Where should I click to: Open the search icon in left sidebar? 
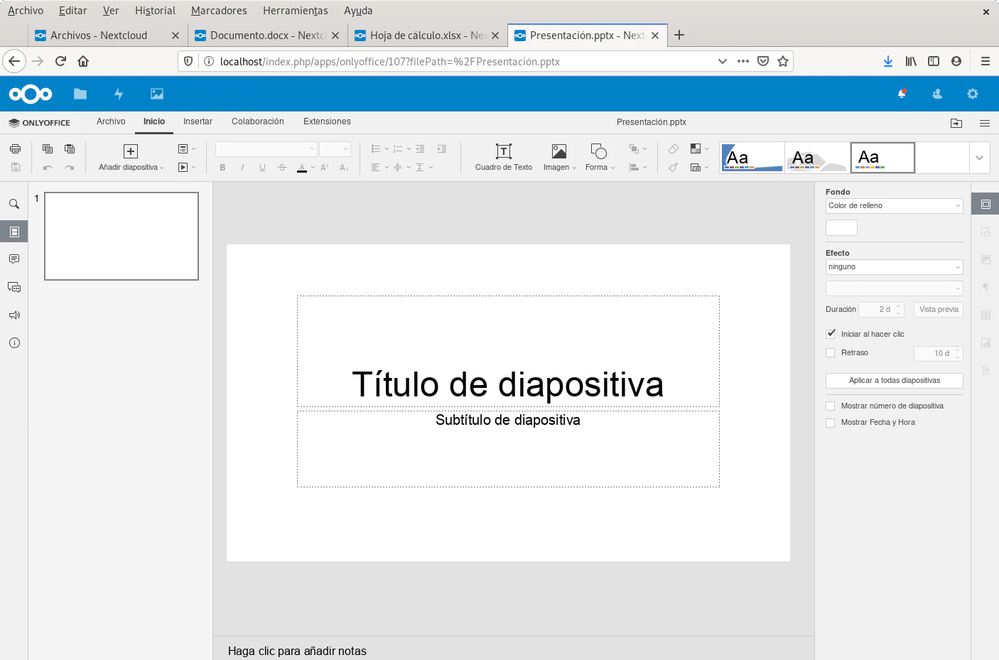pos(14,204)
